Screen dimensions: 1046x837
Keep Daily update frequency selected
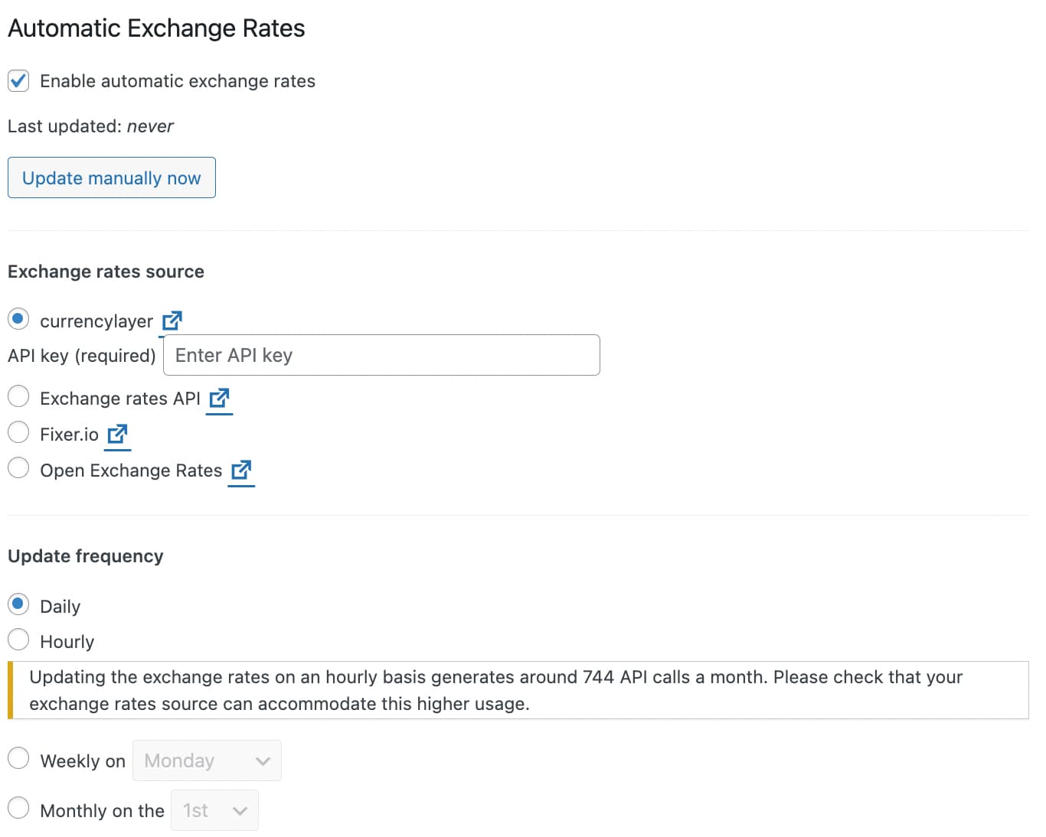pyautogui.click(x=18, y=604)
